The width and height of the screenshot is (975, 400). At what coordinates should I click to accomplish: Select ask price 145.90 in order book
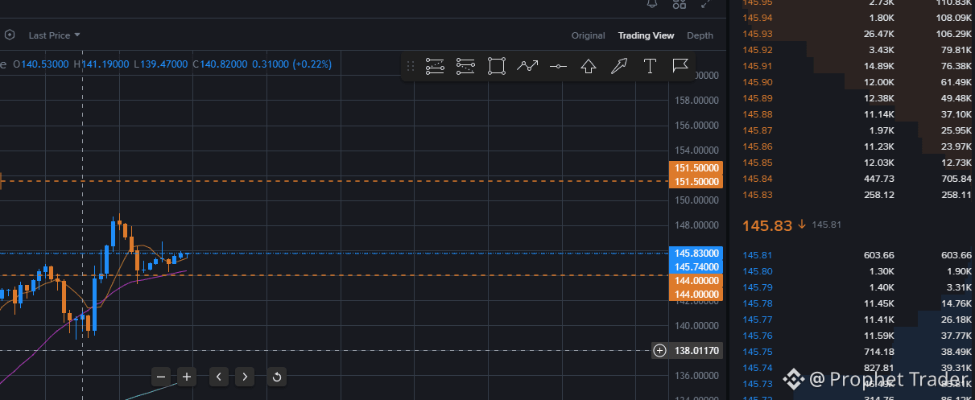[757, 82]
